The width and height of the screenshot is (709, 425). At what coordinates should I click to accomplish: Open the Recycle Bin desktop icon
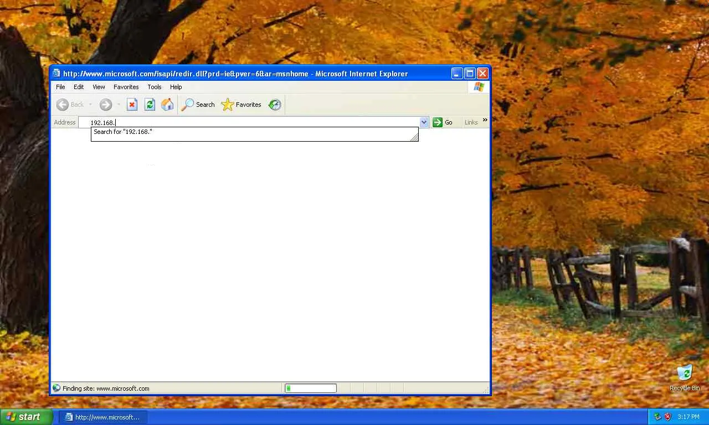point(685,378)
